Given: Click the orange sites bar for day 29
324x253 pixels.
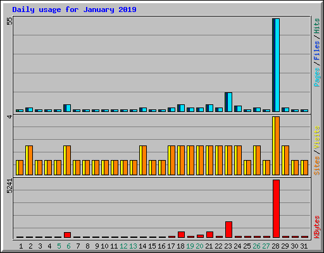Looking at the screenshot, I should 287,160.
